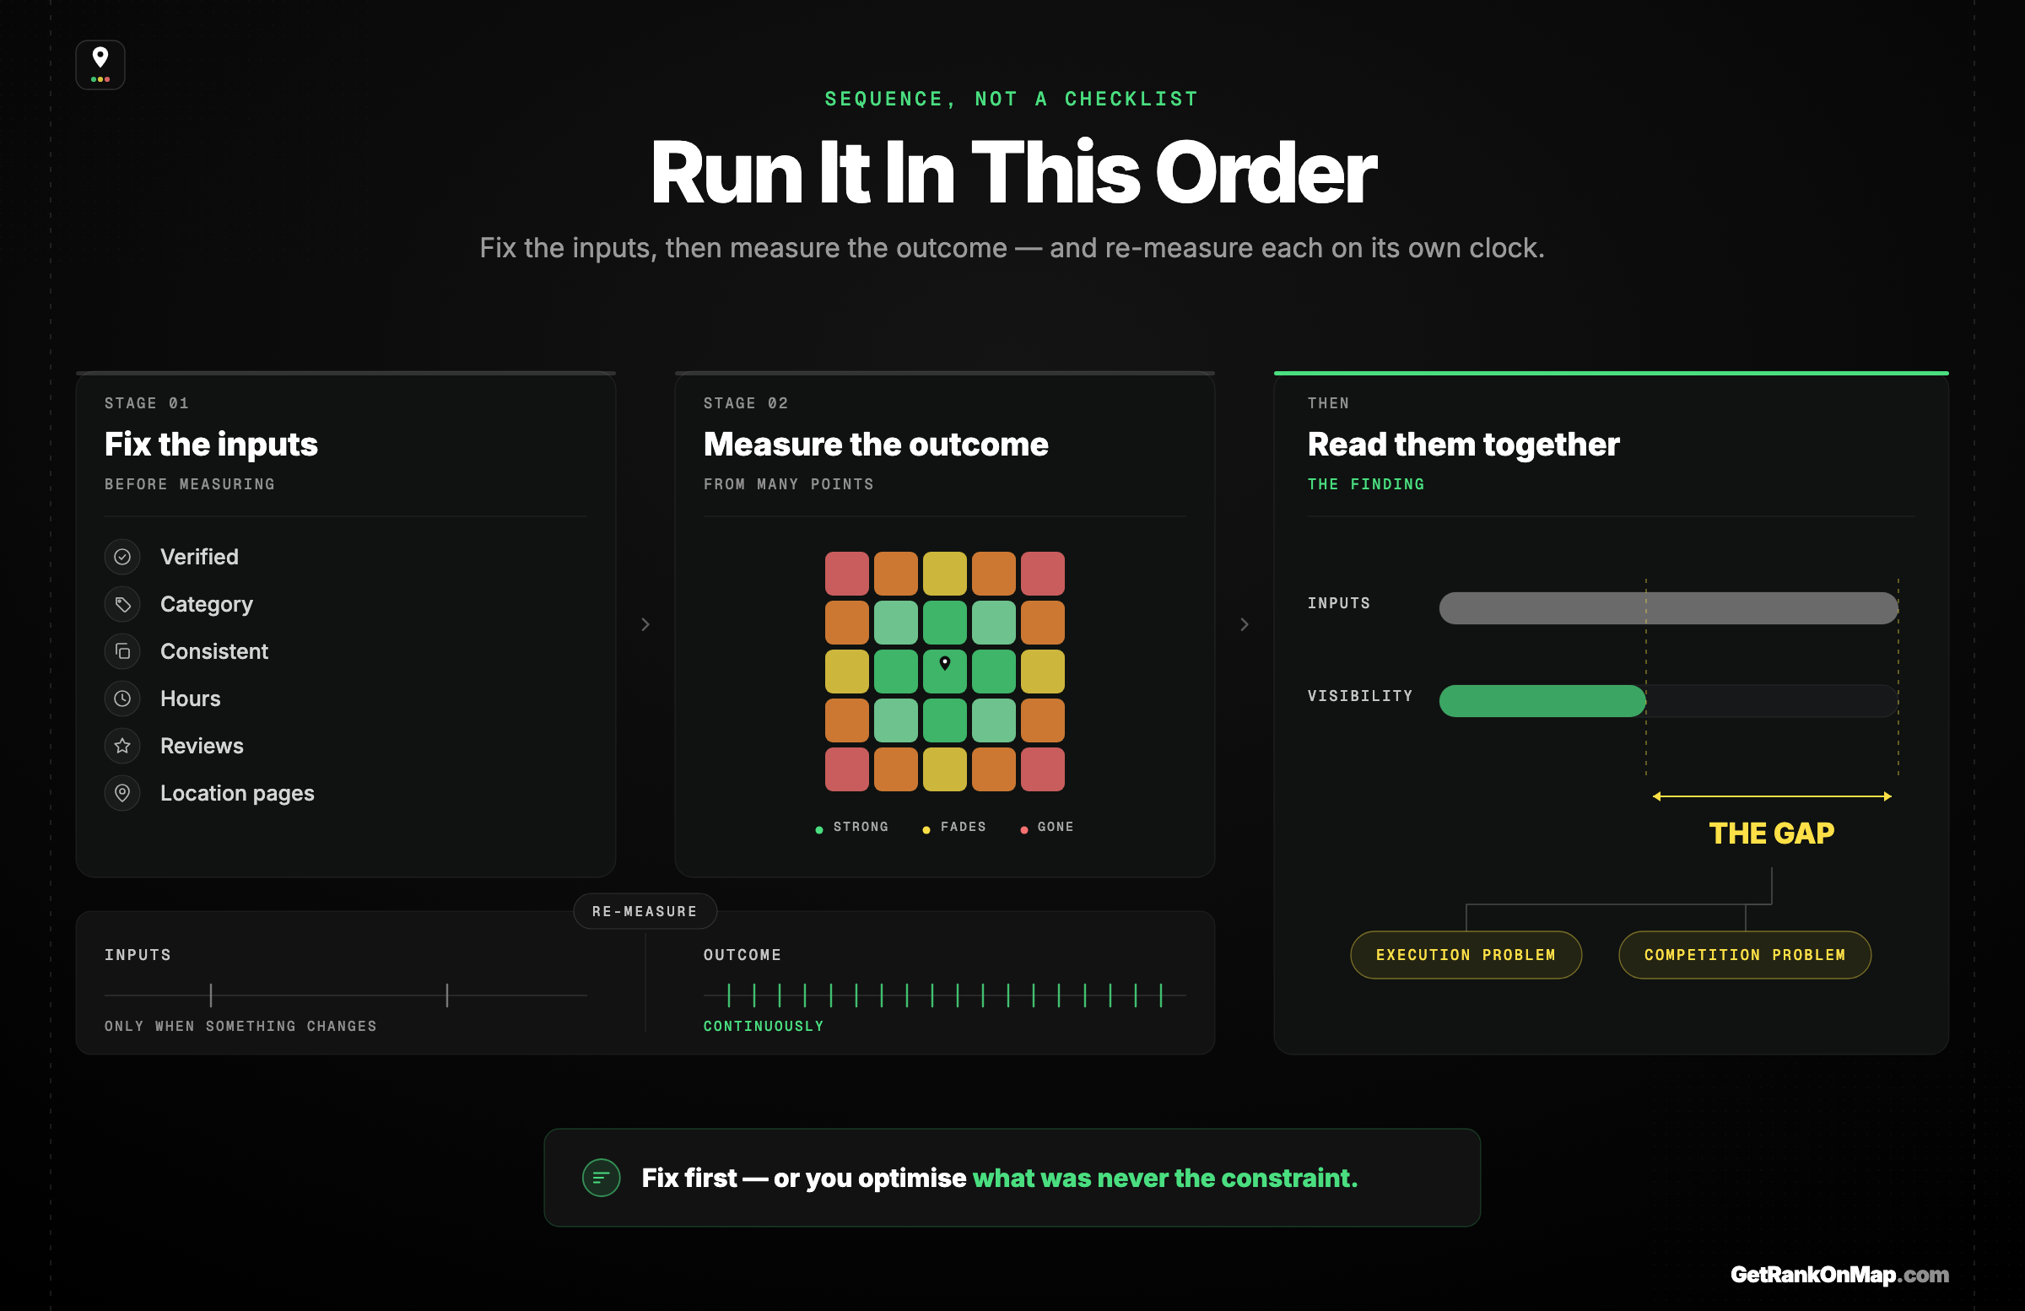Click the 'THE GAP' label
The width and height of the screenshot is (2025, 1311).
(x=1771, y=833)
